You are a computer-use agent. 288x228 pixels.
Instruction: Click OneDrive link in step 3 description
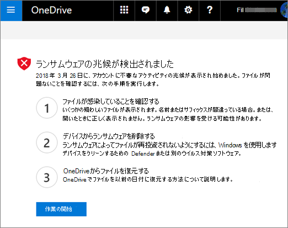pyautogui.click(x=74, y=179)
